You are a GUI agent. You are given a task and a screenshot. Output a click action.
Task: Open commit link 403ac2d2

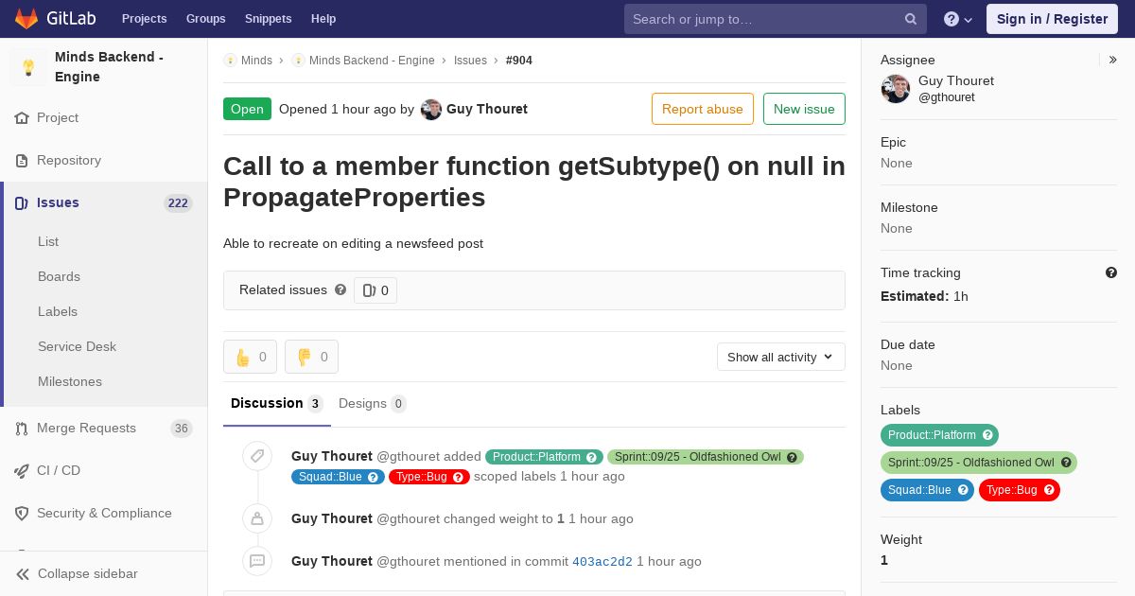pos(602,562)
